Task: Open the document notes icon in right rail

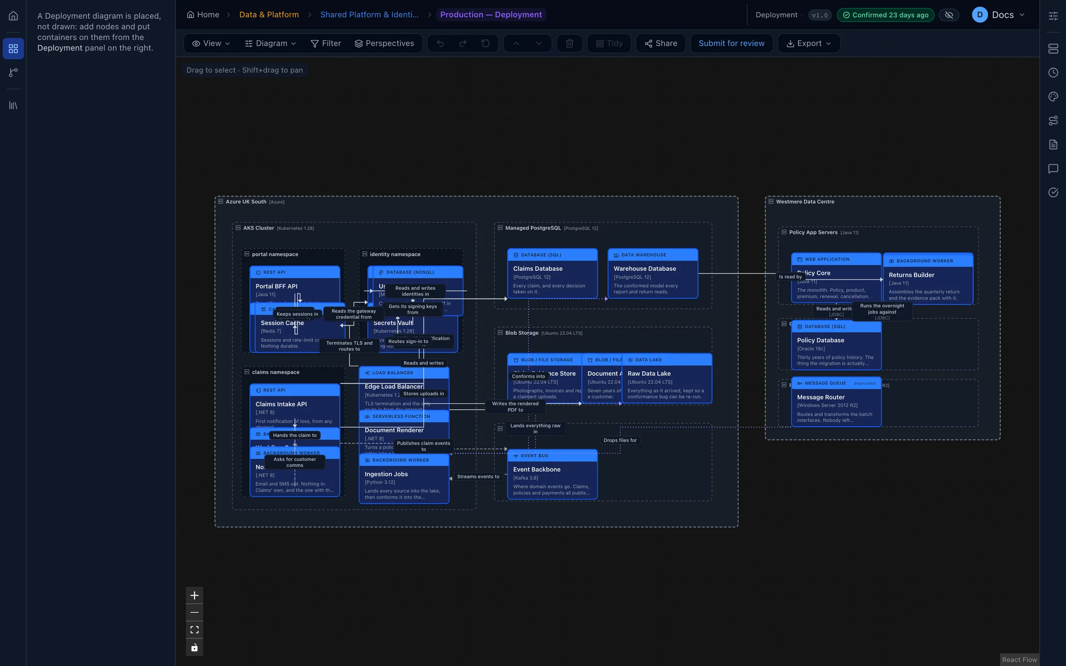Action: click(1053, 144)
